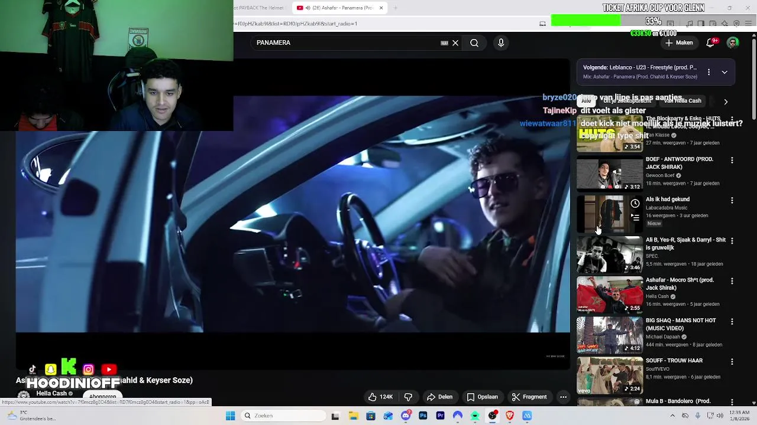
Task: Open Premiere Pro from the taskbar
Action: click(440, 416)
